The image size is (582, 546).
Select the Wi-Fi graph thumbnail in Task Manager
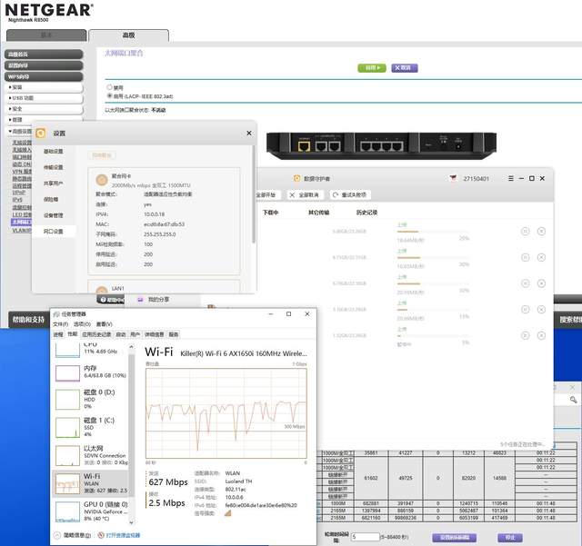[x=67, y=483]
